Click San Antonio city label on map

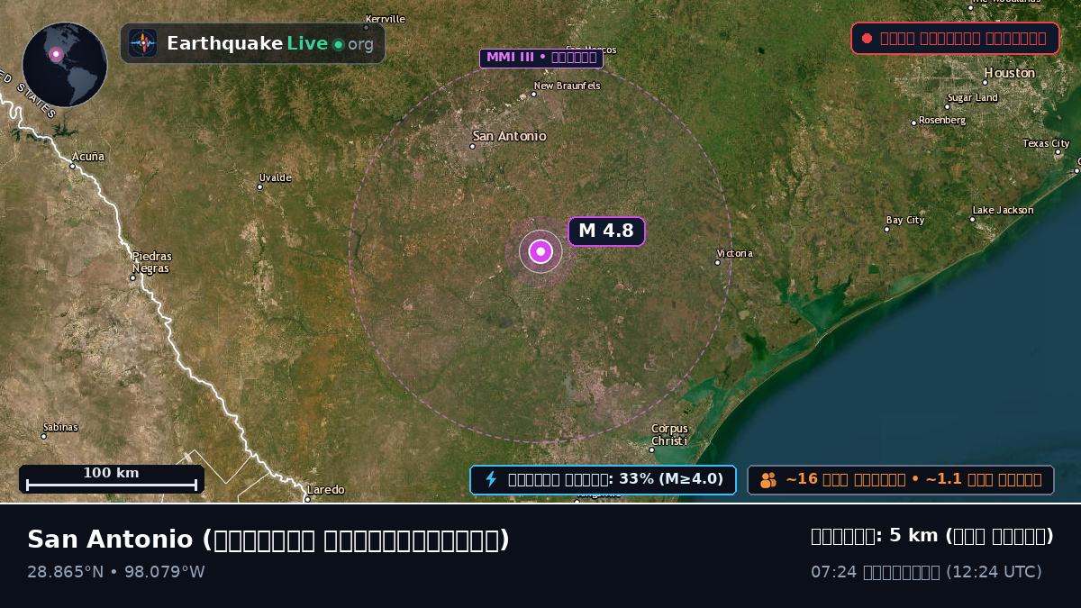[x=509, y=136]
